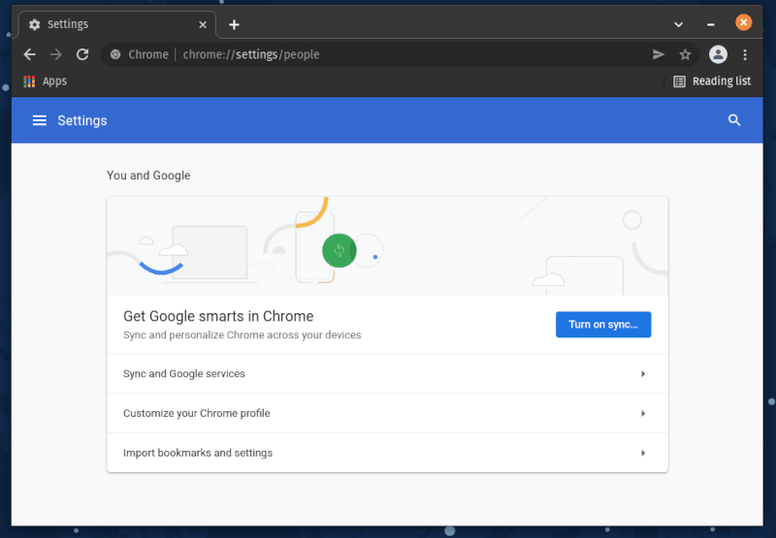Viewport: 776px width, 538px height.
Task: Open Settings hamburger menu
Action: tap(40, 120)
